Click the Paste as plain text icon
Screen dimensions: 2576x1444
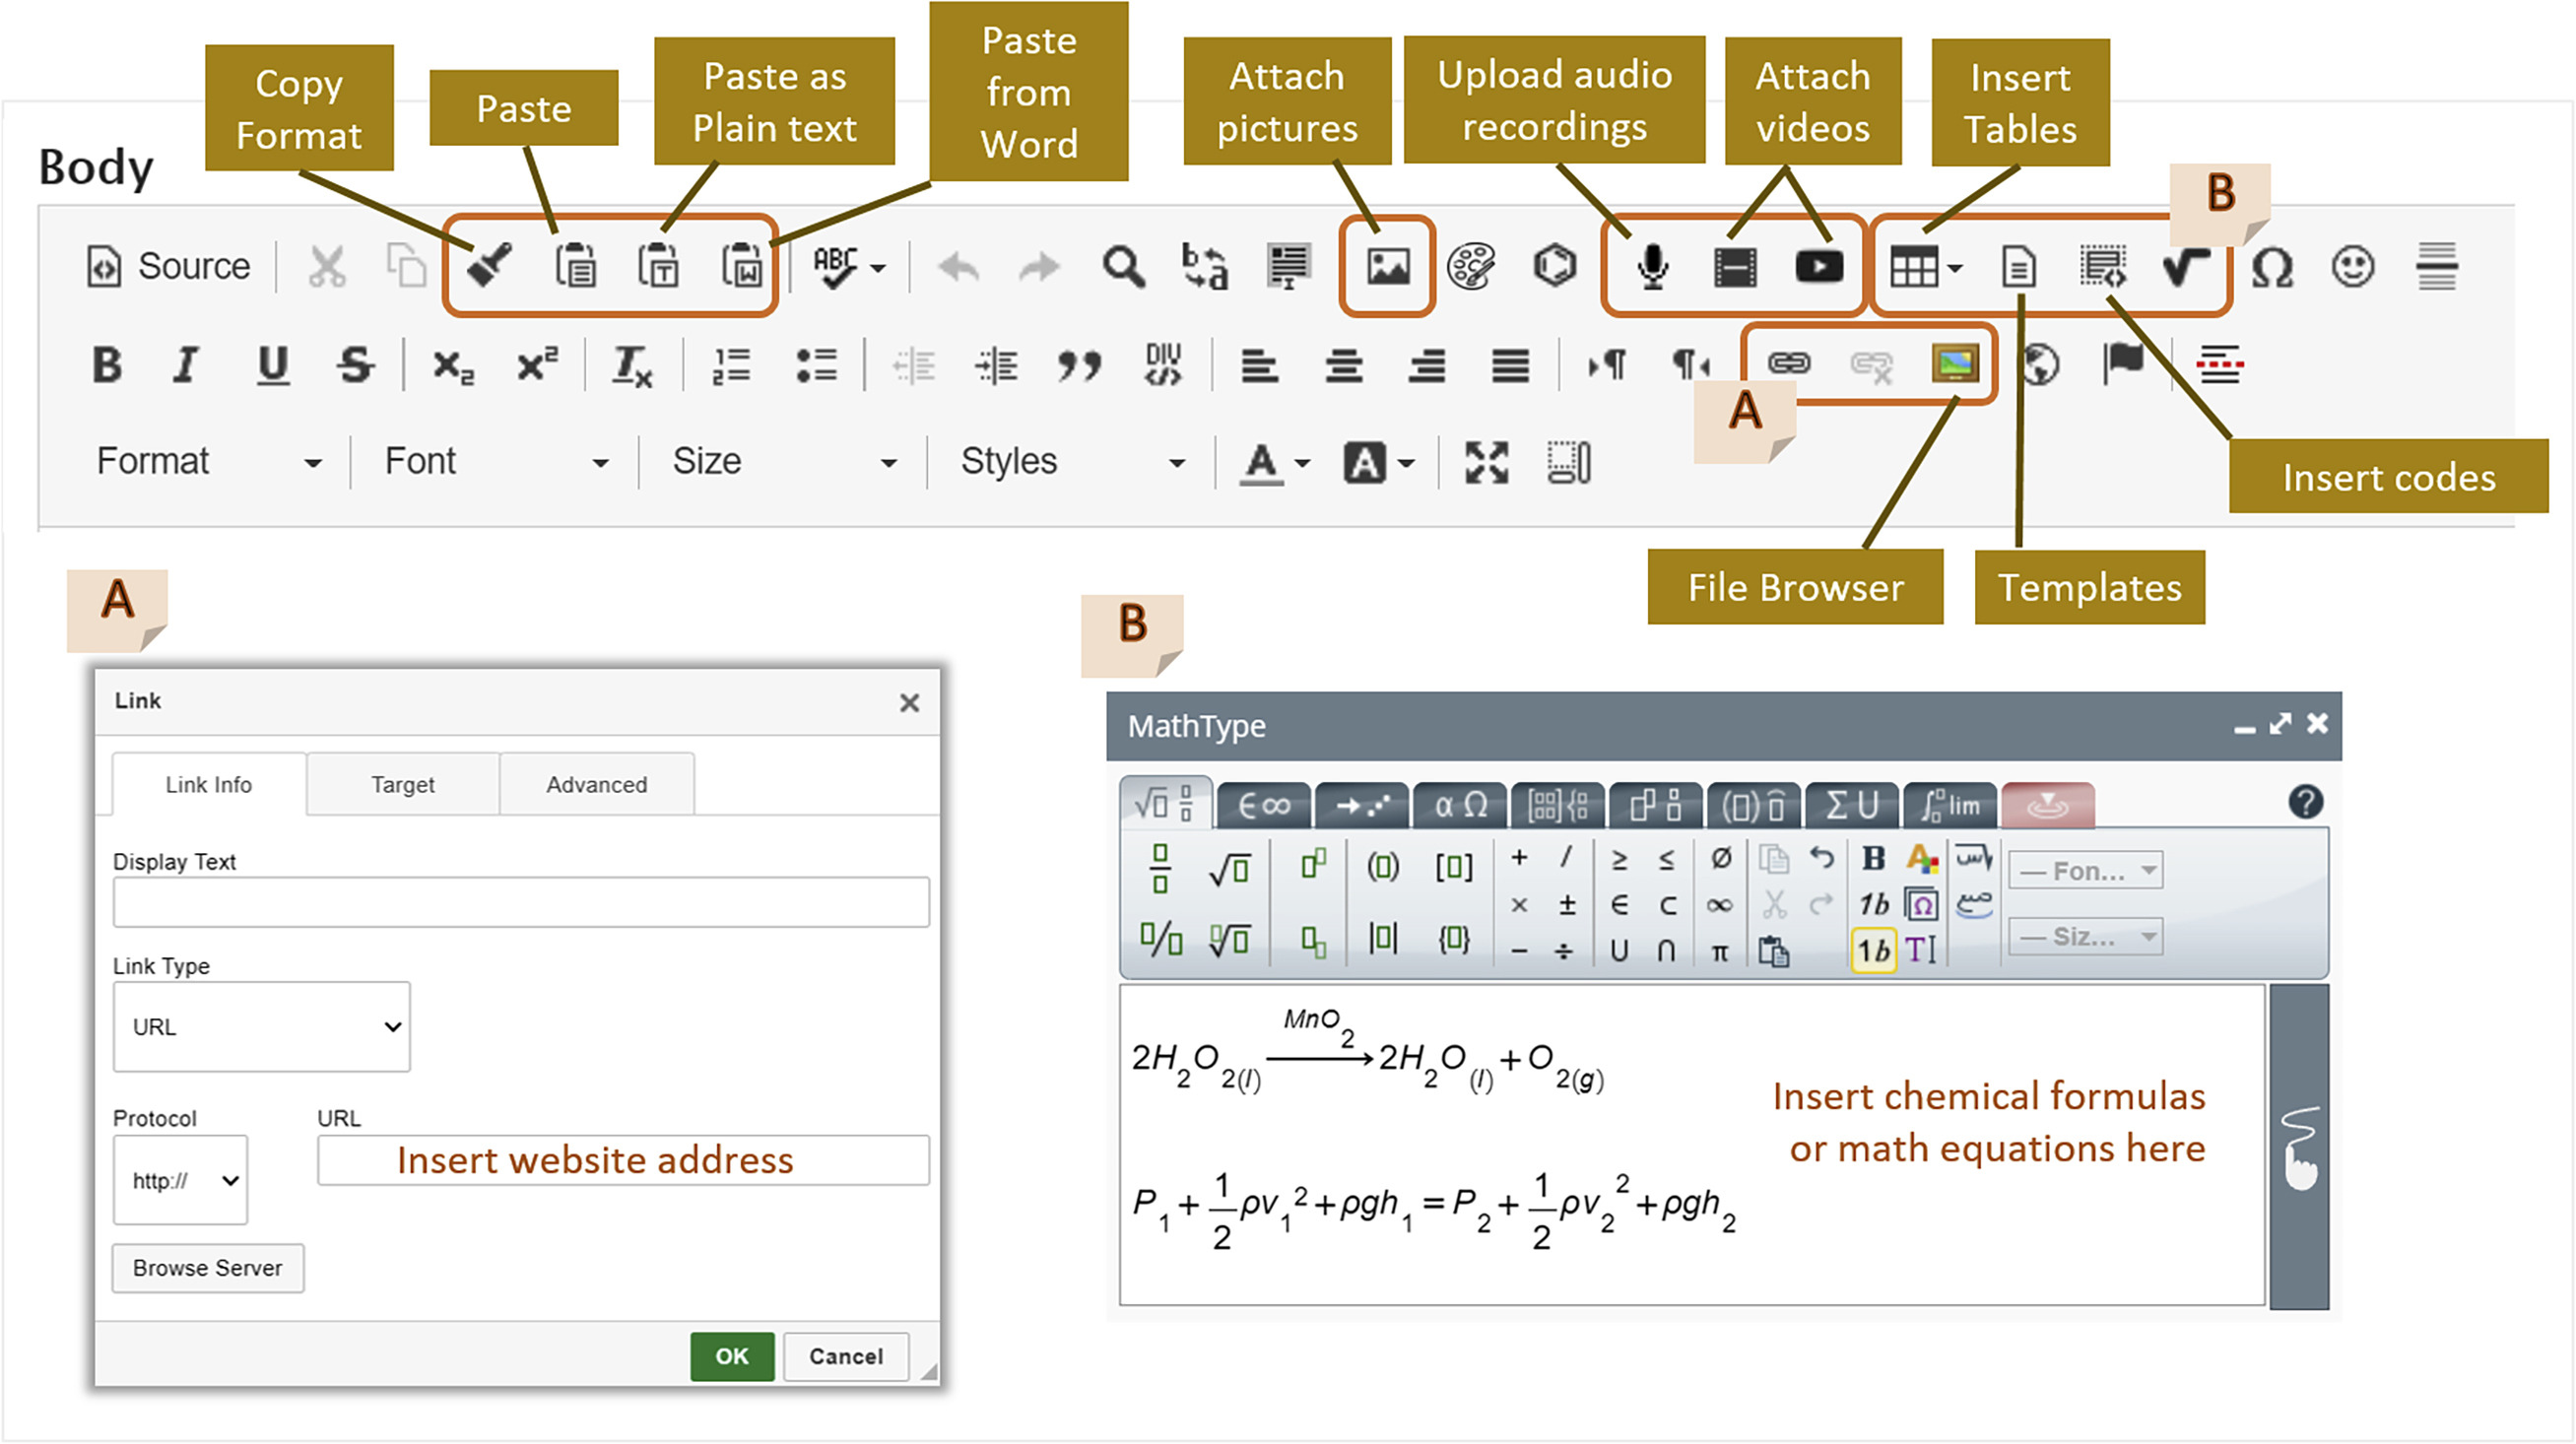point(658,266)
